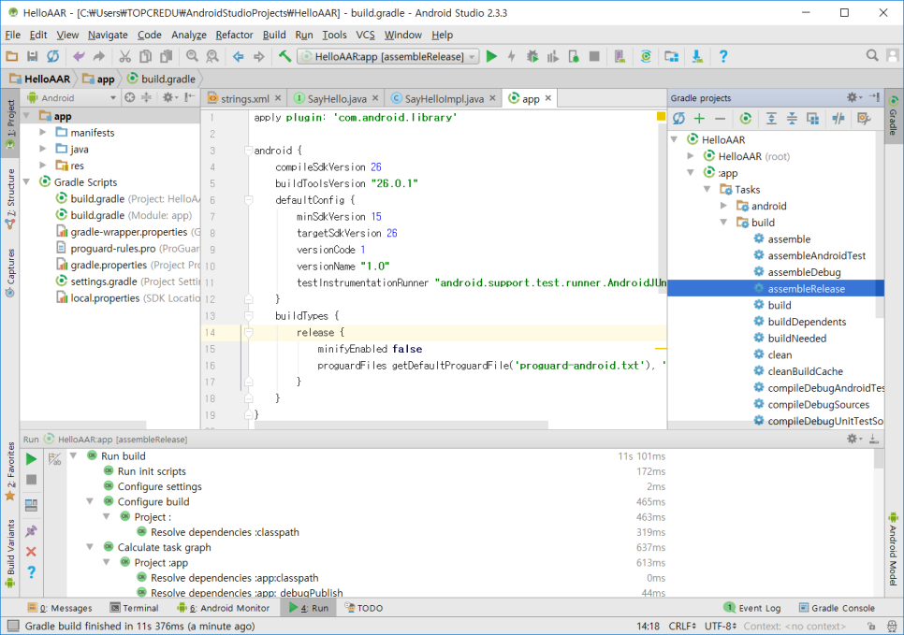The height and width of the screenshot is (635, 904).
Task: Click Collapse All icon in Gradle panel
Action: point(792,119)
